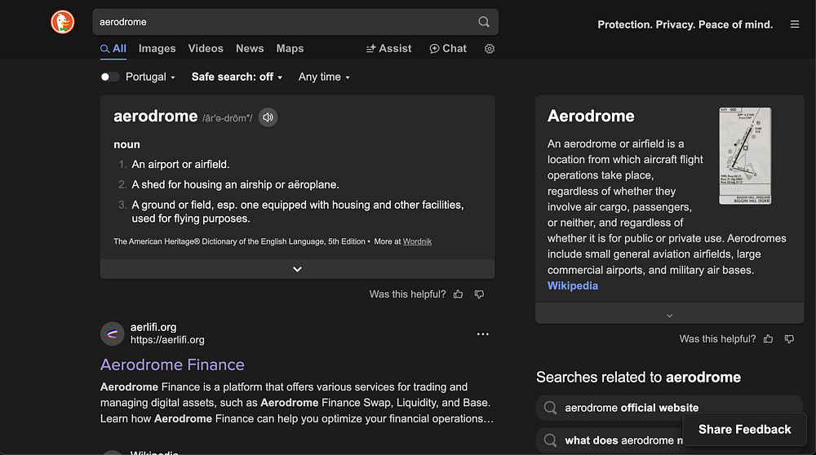Open the search settings gear icon

[x=490, y=49]
